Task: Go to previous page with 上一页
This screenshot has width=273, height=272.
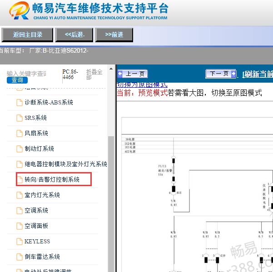Action: click(133, 74)
